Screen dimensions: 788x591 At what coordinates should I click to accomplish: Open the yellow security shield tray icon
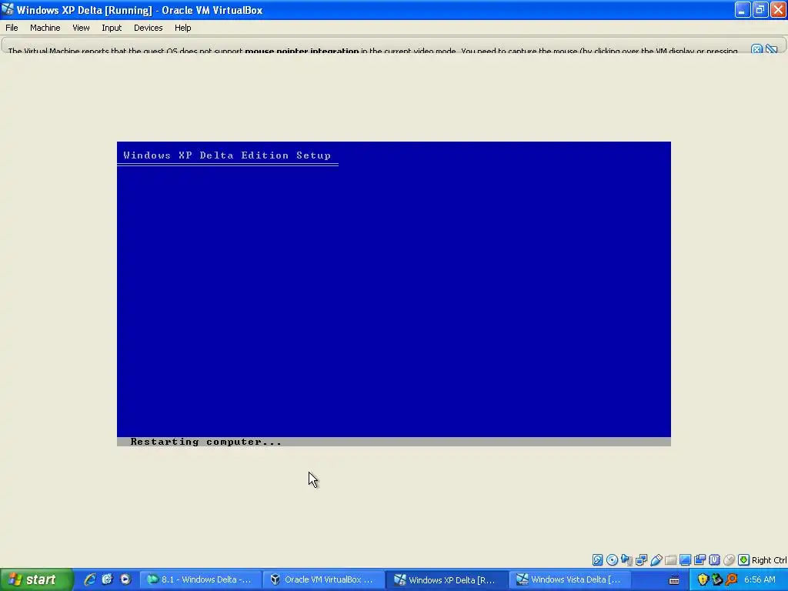[x=703, y=579]
